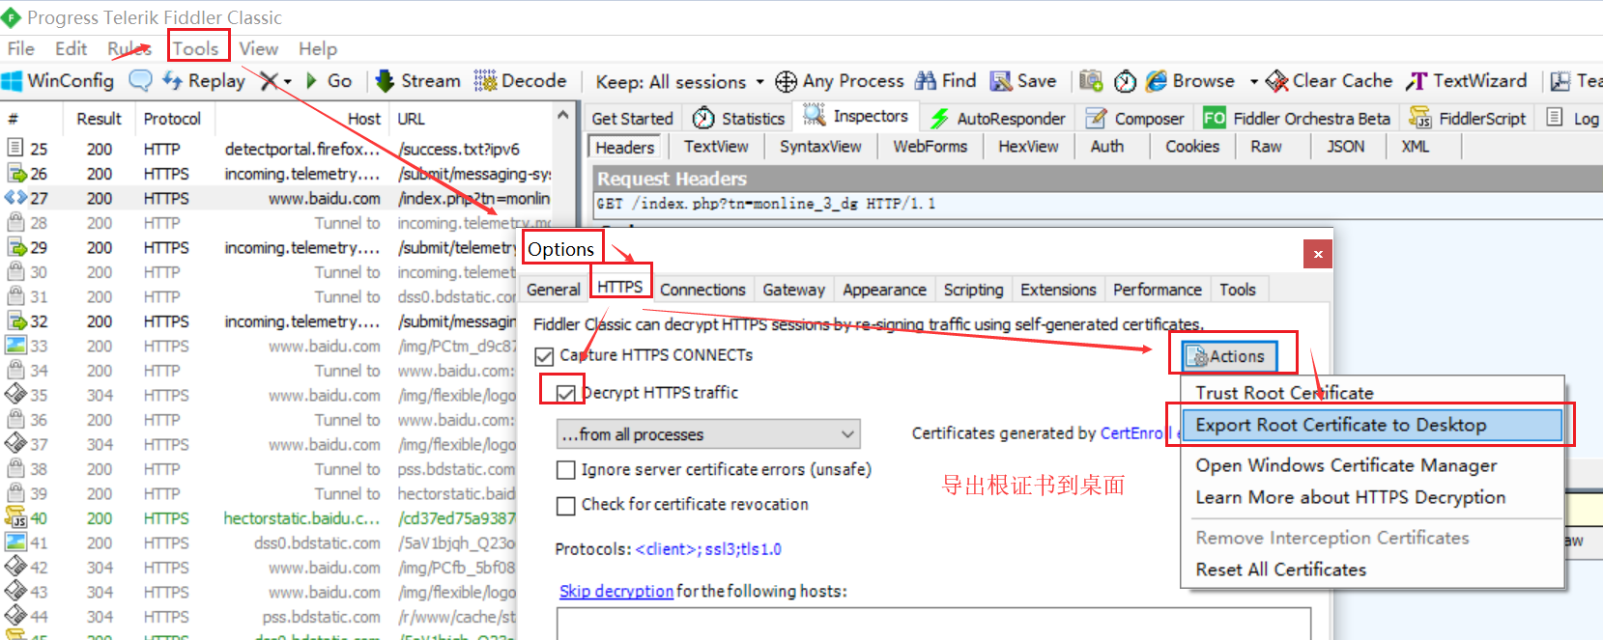This screenshot has height=640, width=1603.
Task: Select session 40 with the JS icon
Action: [x=275, y=518]
